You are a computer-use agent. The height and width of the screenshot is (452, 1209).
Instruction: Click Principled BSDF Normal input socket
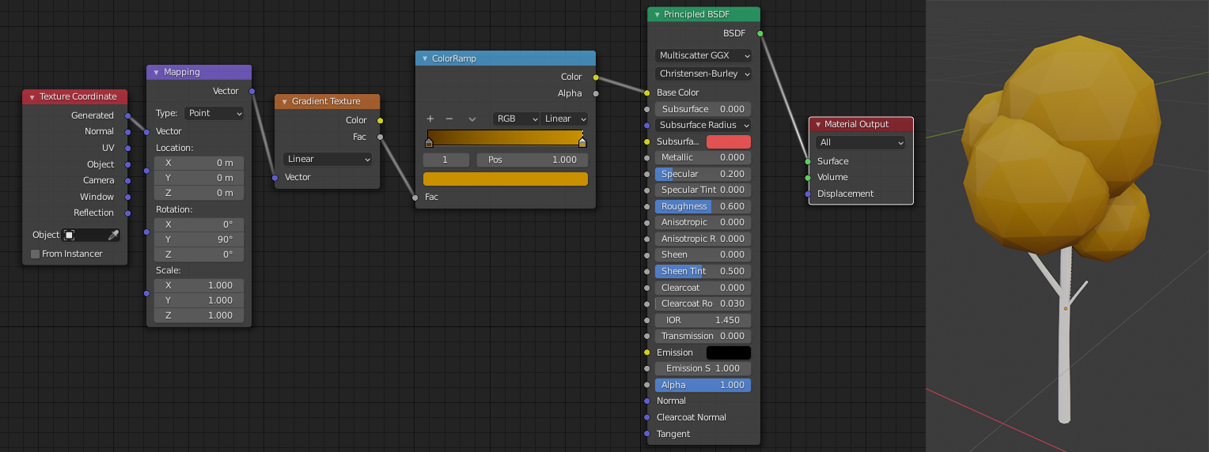click(647, 401)
